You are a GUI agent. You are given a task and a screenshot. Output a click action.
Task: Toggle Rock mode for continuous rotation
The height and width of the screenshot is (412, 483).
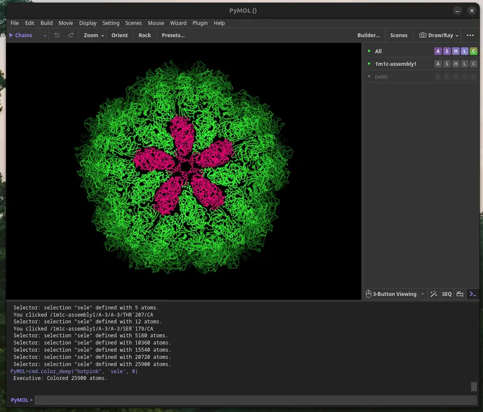coord(144,35)
